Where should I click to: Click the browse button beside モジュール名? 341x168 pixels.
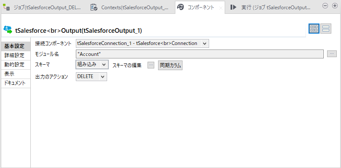332,54
